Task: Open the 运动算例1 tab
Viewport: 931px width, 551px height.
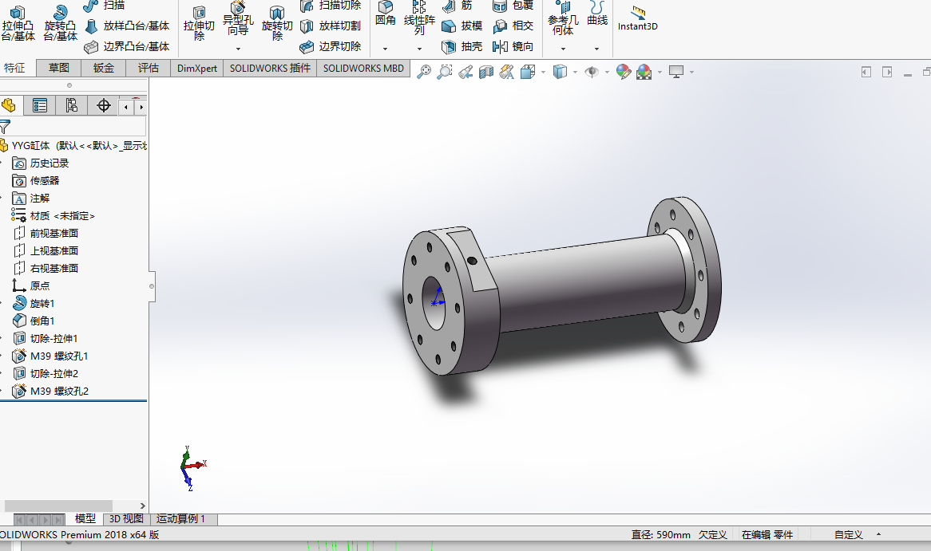Action: pyautogui.click(x=182, y=518)
